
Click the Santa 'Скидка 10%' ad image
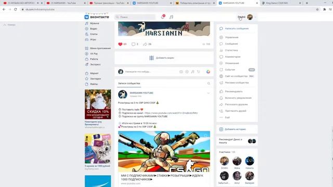coord(98,104)
